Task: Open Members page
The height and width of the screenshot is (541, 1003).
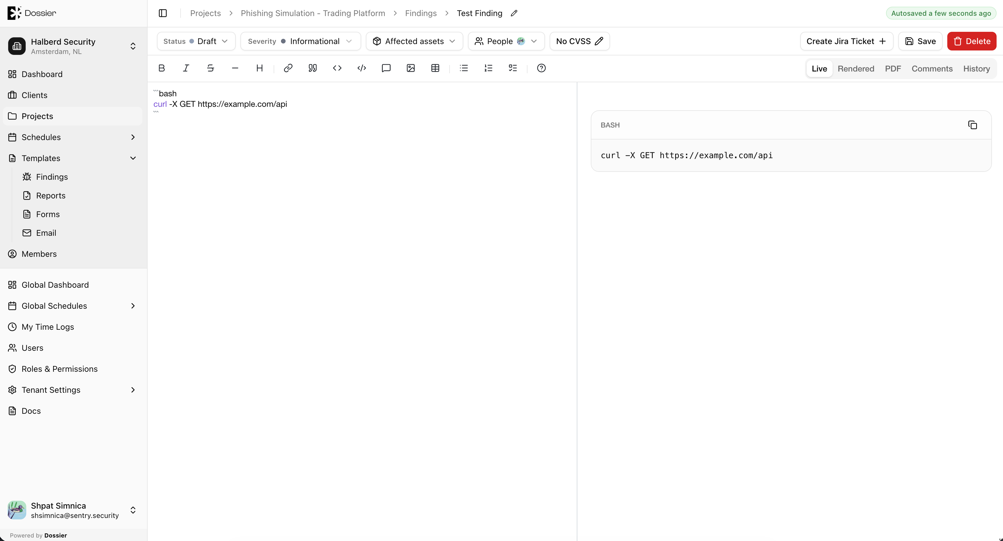Action: click(72, 254)
